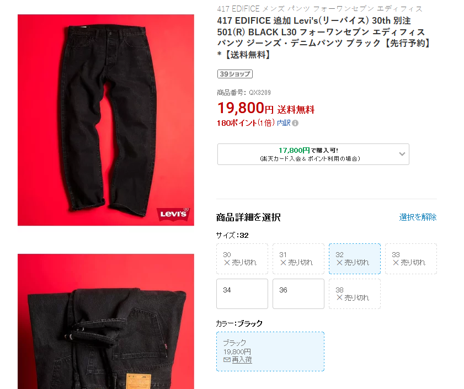This screenshot has height=389, width=464.
Task: Choose sold-out size 31 option
Action: 298,259
